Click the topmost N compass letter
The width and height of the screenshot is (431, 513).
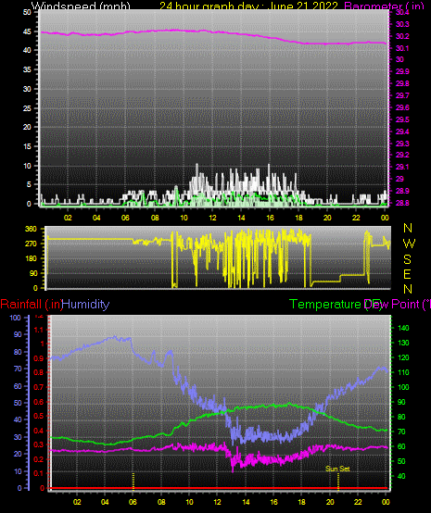[x=408, y=228]
